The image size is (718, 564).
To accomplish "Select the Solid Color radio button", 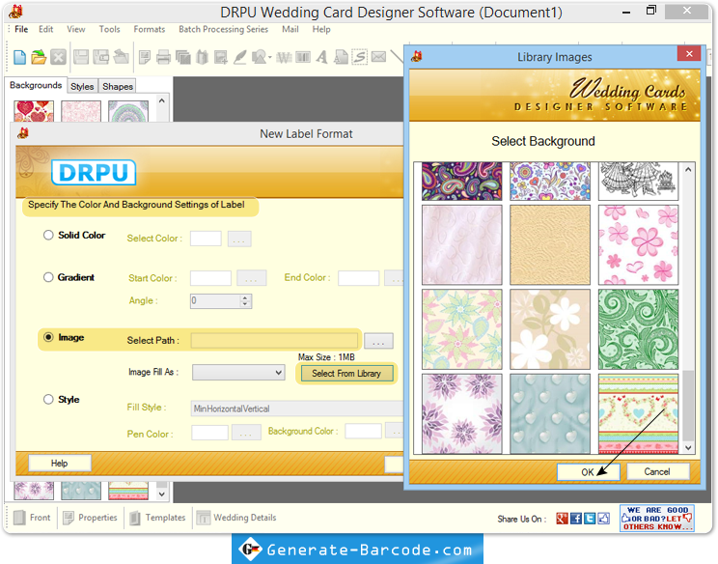I will tap(48, 235).
